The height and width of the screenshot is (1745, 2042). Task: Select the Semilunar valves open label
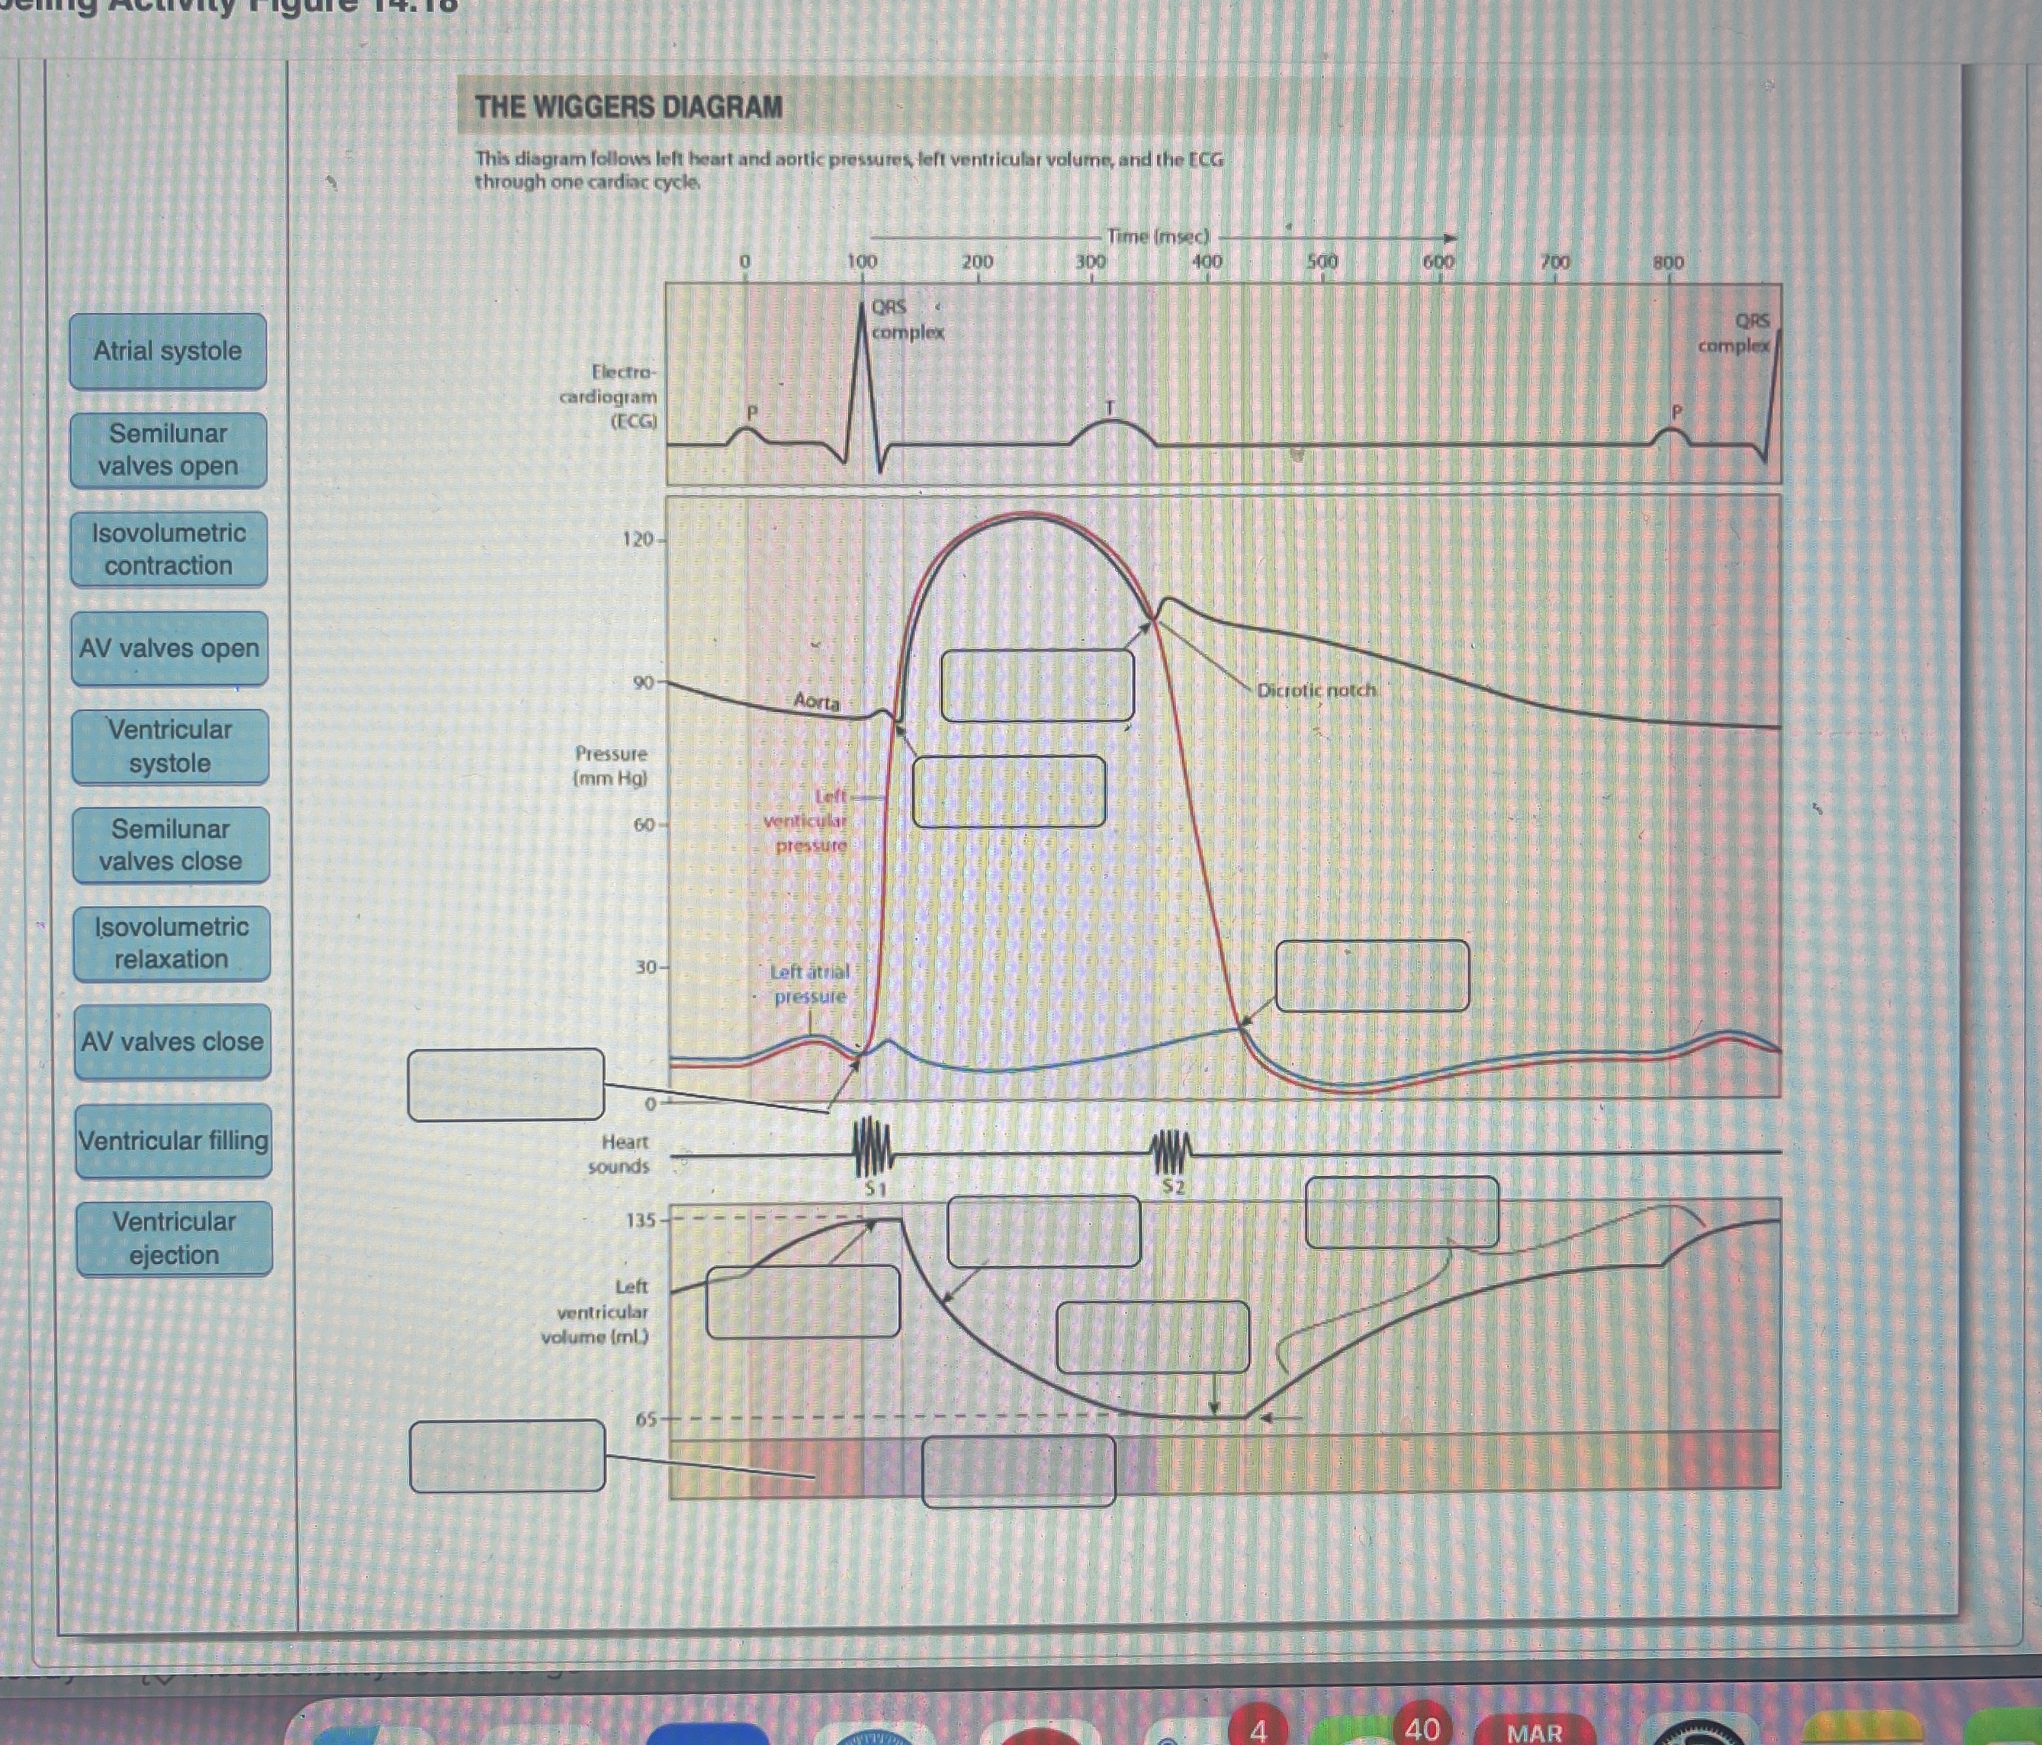[x=168, y=450]
